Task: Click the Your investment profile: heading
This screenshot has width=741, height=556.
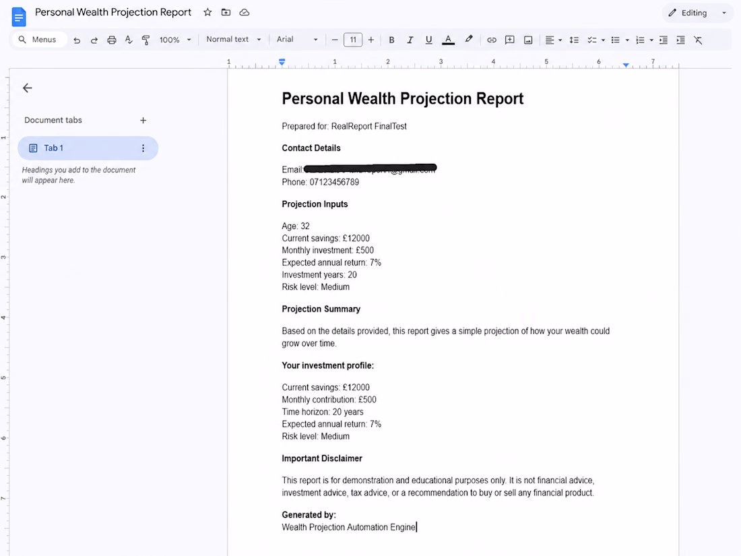Action: [x=328, y=365]
